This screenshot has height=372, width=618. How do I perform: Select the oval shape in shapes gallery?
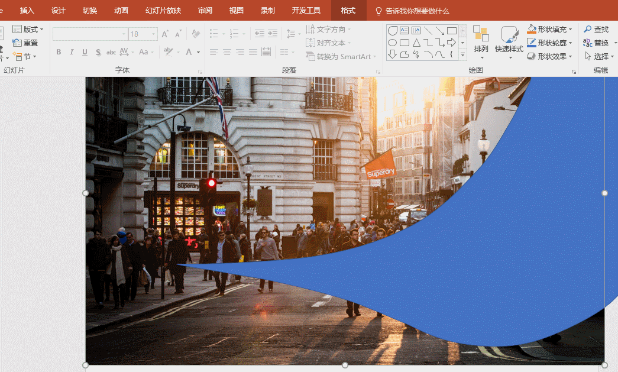click(x=392, y=43)
